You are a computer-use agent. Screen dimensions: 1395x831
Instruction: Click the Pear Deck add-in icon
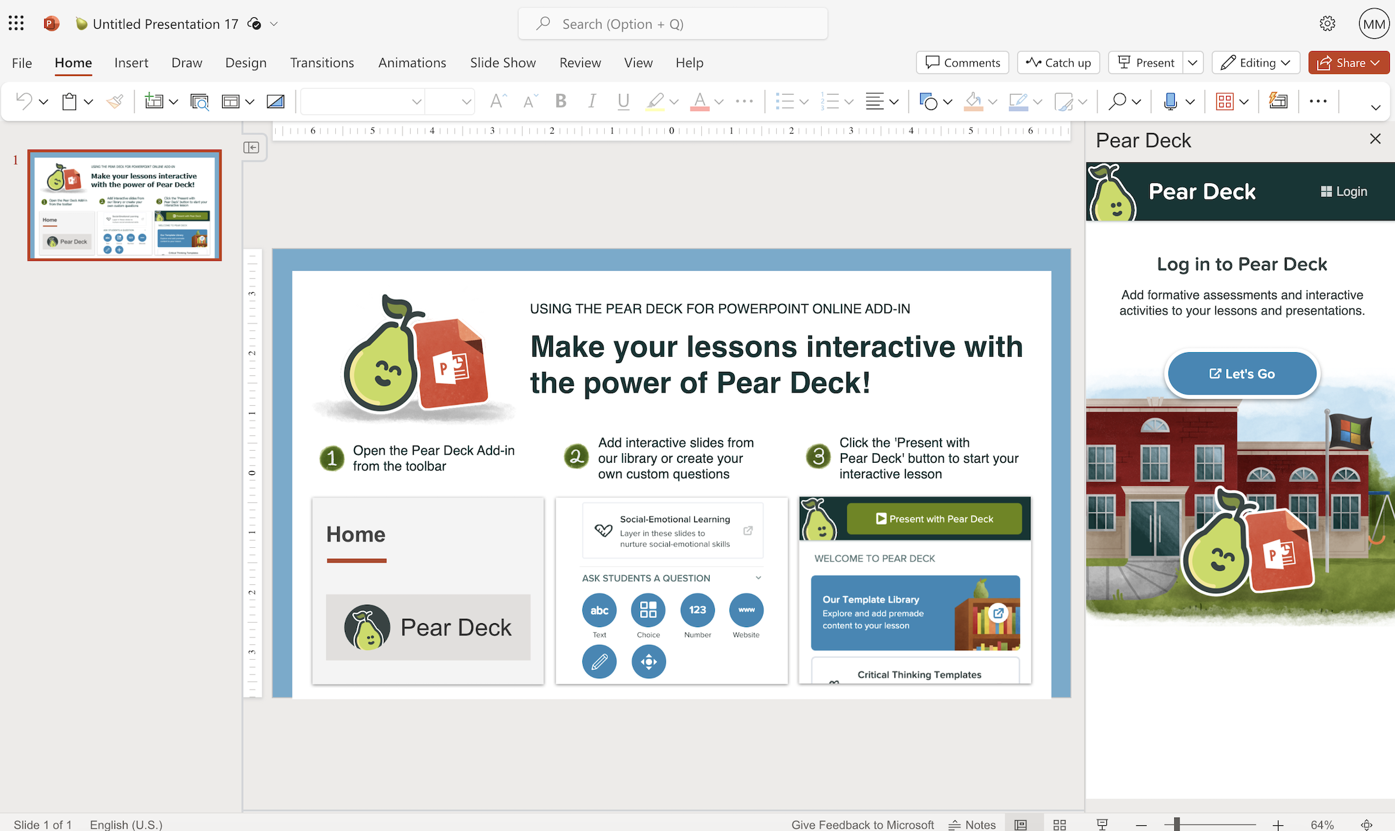tap(1225, 101)
